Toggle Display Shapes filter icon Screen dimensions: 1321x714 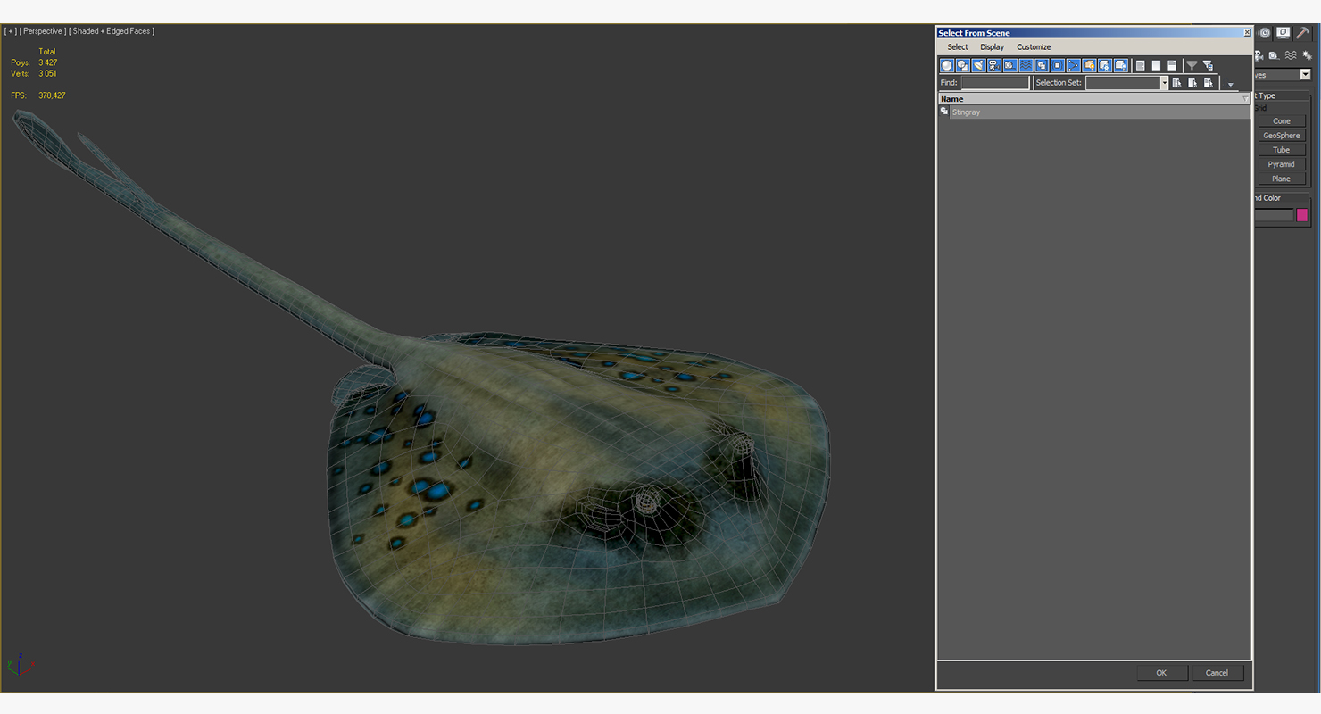click(x=962, y=65)
